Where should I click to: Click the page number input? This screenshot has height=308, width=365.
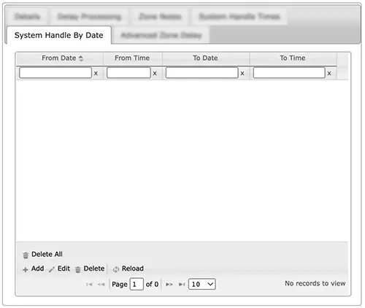[137, 284]
